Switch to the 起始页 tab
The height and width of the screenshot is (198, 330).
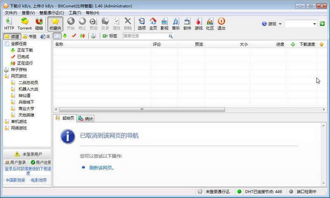pos(65,118)
